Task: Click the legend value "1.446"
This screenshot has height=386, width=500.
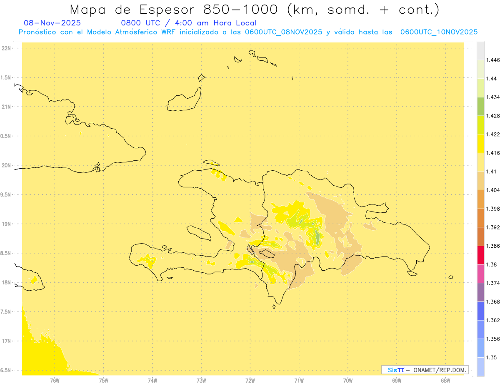Action: coord(493,60)
